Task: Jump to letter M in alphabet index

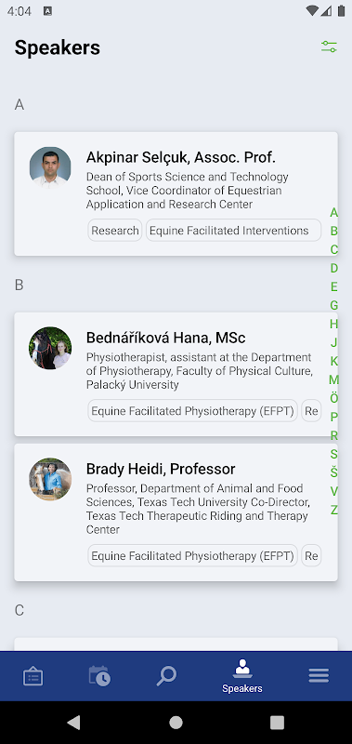Action: 334,379
